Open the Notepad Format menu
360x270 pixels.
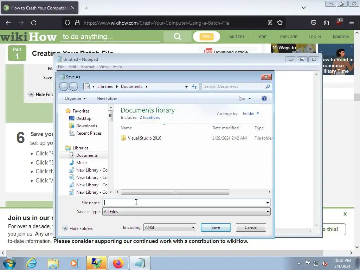pos(88,67)
